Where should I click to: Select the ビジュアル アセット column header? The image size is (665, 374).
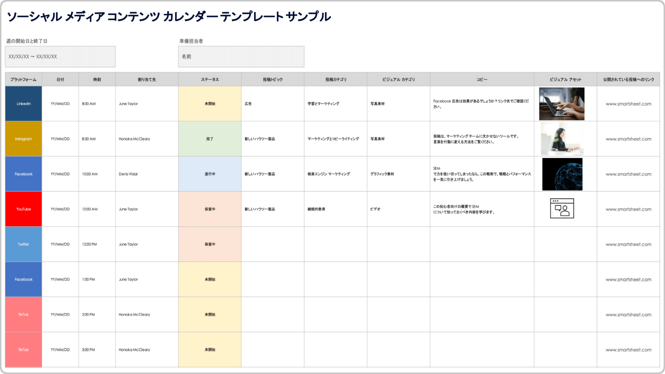coord(566,79)
